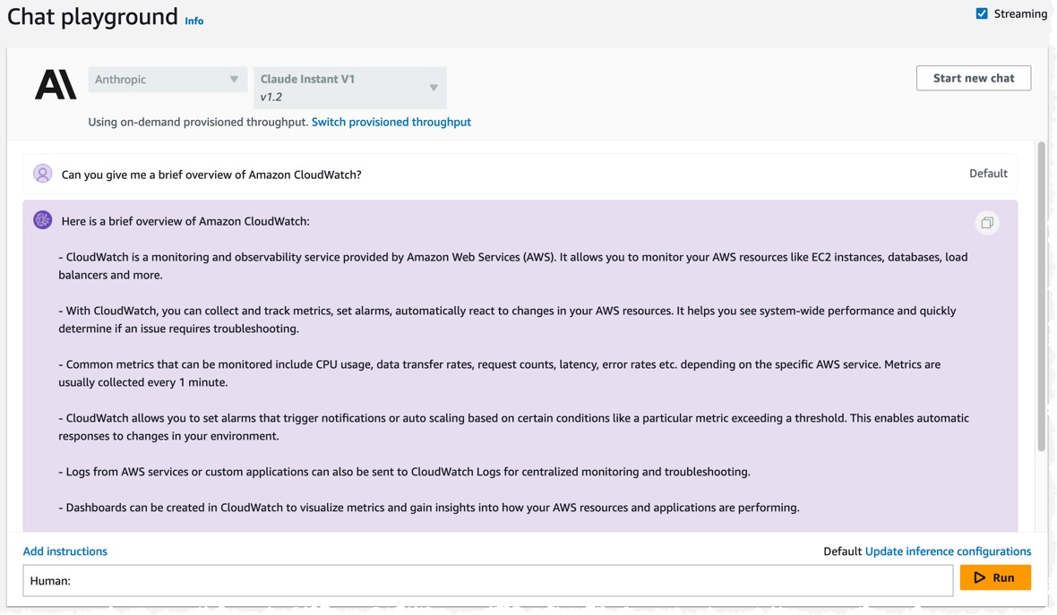The width and height of the screenshot is (1057, 615).
Task: Click paragraph about Dashboards in CloudWatch
Action: click(429, 508)
